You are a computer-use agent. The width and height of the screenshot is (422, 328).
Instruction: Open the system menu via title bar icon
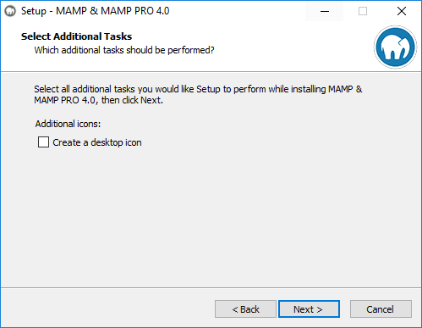10,11
